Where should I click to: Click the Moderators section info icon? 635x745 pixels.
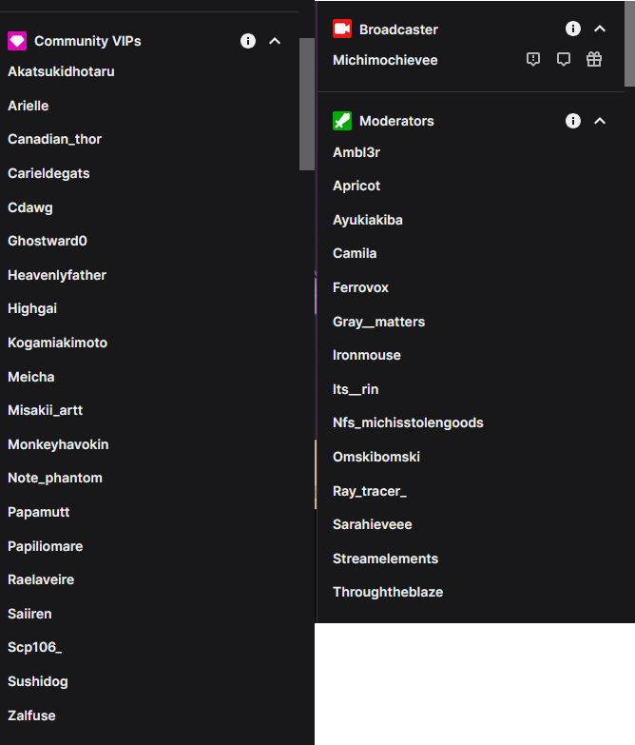[x=573, y=121]
